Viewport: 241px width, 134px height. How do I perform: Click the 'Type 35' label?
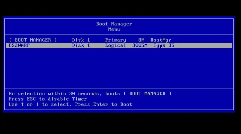click(x=164, y=46)
